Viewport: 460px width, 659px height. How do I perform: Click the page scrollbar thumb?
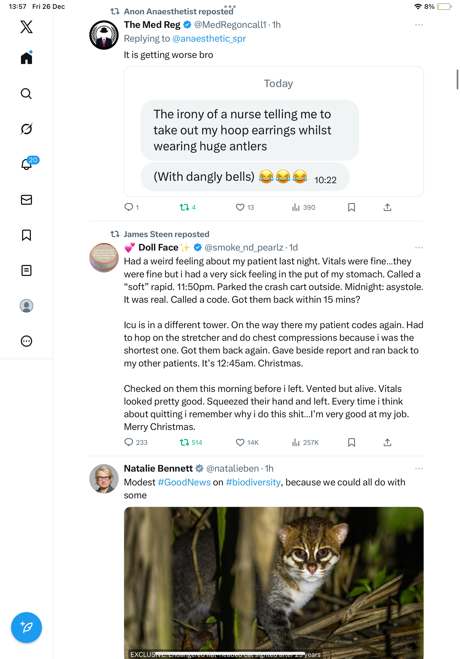pyautogui.click(x=457, y=79)
